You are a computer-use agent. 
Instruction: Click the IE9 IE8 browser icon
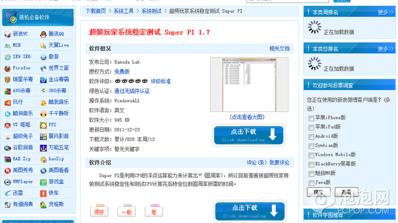(x=8, y=57)
